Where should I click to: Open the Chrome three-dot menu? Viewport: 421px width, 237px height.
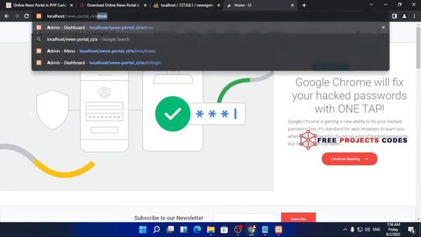(x=414, y=16)
